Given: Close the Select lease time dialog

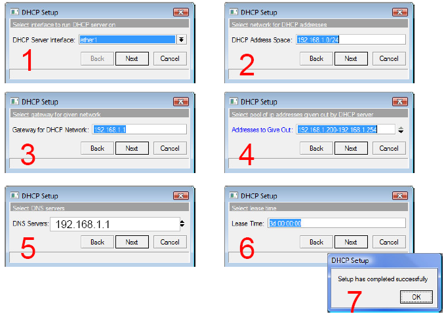Looking at the screenshot, I should [x=400, y=196].
